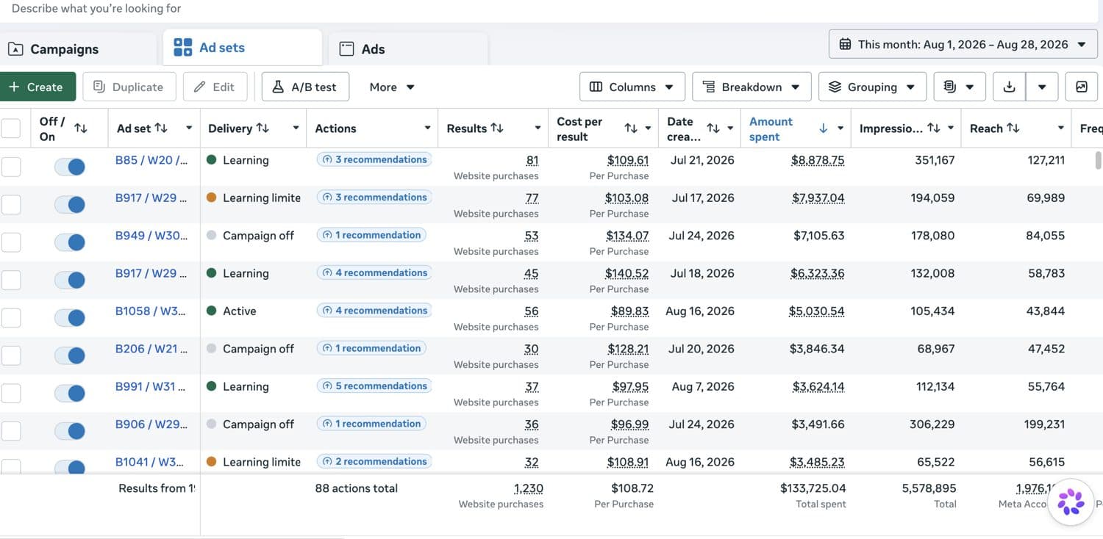Click the $133,725.04 total spent value
Viewport: 1103px width, 539px height.
(813, 488)
